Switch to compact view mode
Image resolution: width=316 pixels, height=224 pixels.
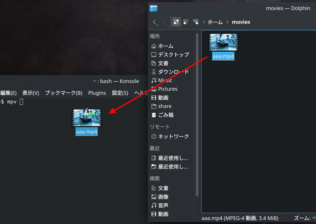pos(186,22)
